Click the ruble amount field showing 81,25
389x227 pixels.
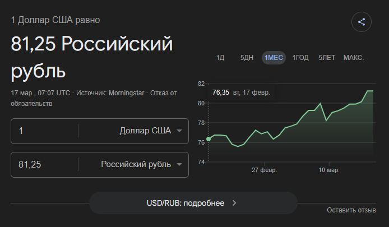[x=45, y=165]
